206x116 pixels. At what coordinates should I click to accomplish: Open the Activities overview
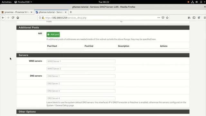(x=6, y=2)
